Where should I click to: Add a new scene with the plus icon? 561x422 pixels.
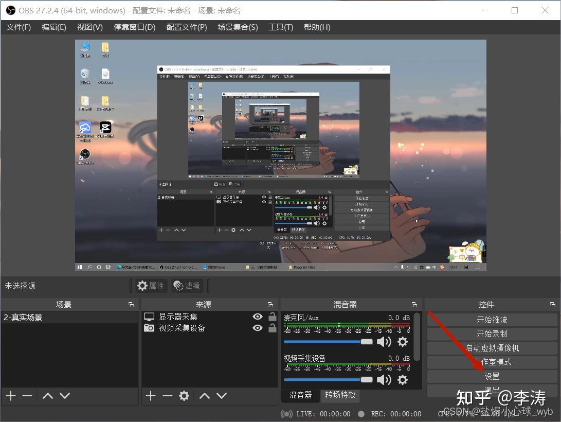pos(10,396)
